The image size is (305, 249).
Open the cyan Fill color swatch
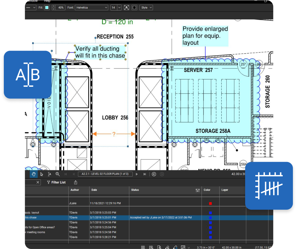pos(47,8)
